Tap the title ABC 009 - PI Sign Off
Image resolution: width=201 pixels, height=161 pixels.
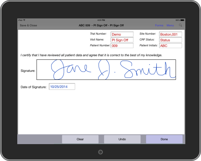coord(101,25)
